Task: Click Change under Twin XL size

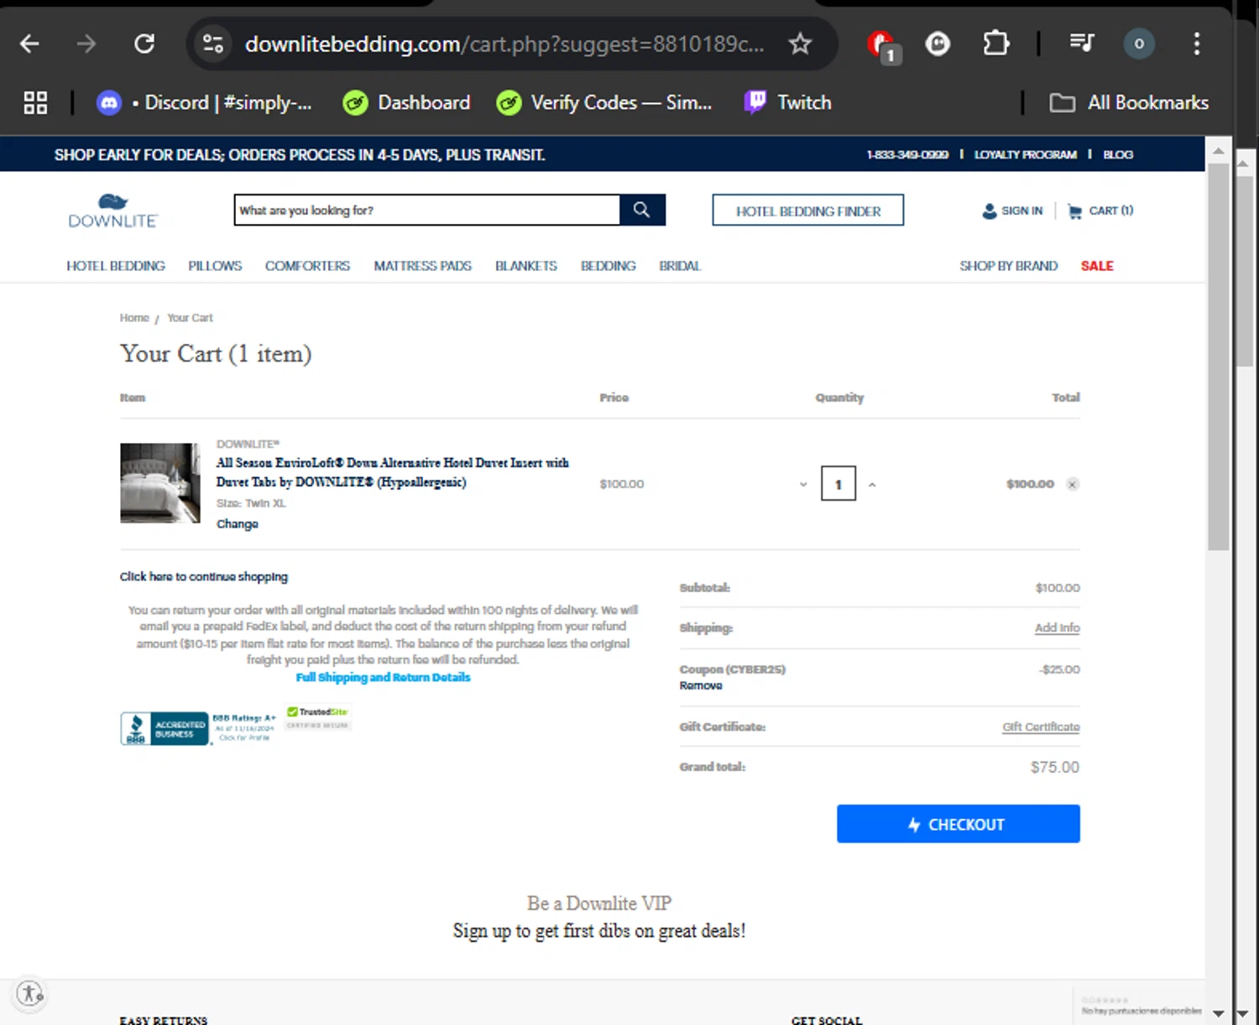Action: point(238,523)
